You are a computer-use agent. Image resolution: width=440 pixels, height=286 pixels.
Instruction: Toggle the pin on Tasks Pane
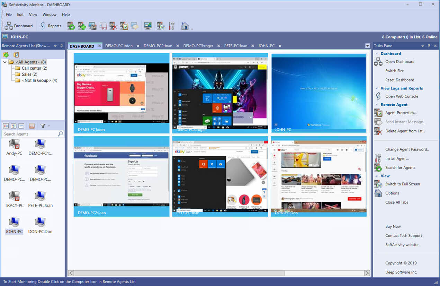(x=429, y=46)
